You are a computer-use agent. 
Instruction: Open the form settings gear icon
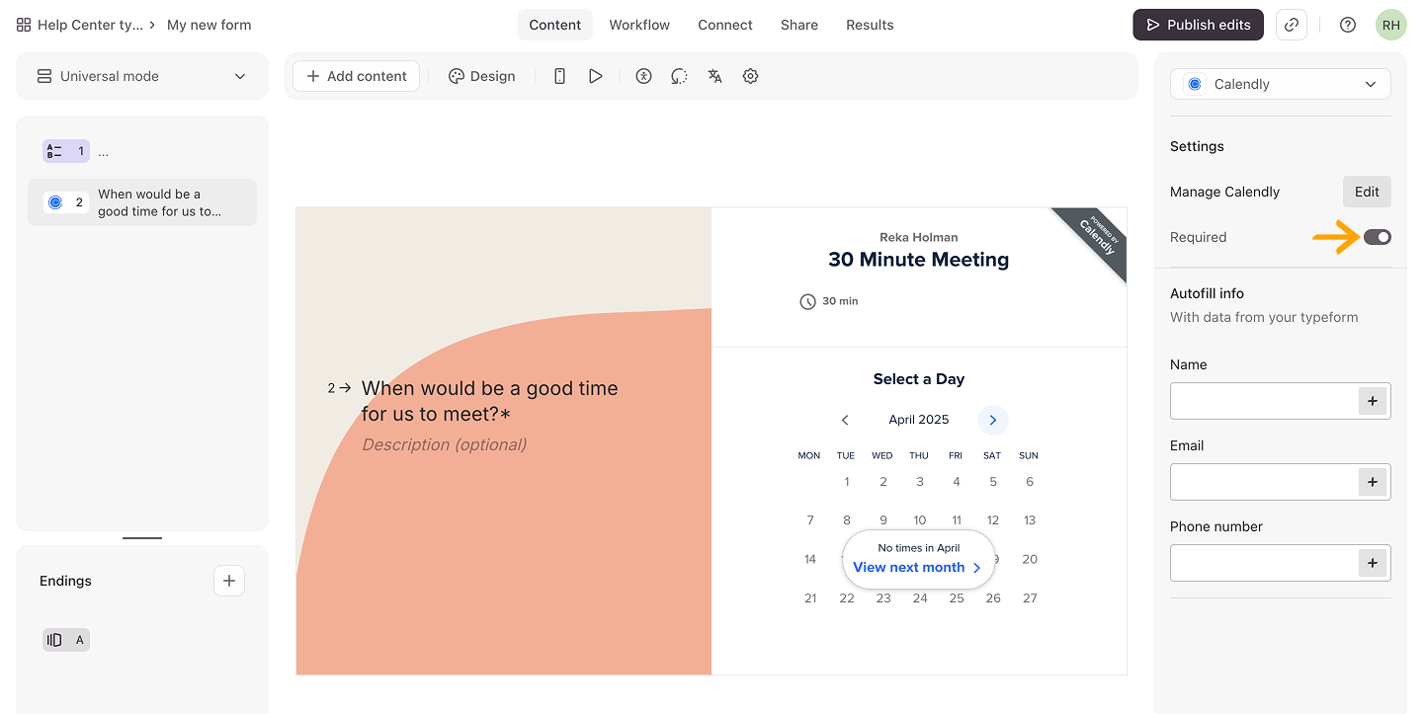point(751,76)
